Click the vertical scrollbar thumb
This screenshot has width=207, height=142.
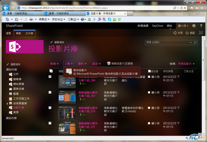click(x=204, y=60)
